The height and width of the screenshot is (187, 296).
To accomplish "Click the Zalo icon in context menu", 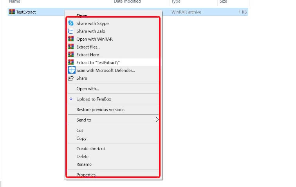I will (71, 31).
